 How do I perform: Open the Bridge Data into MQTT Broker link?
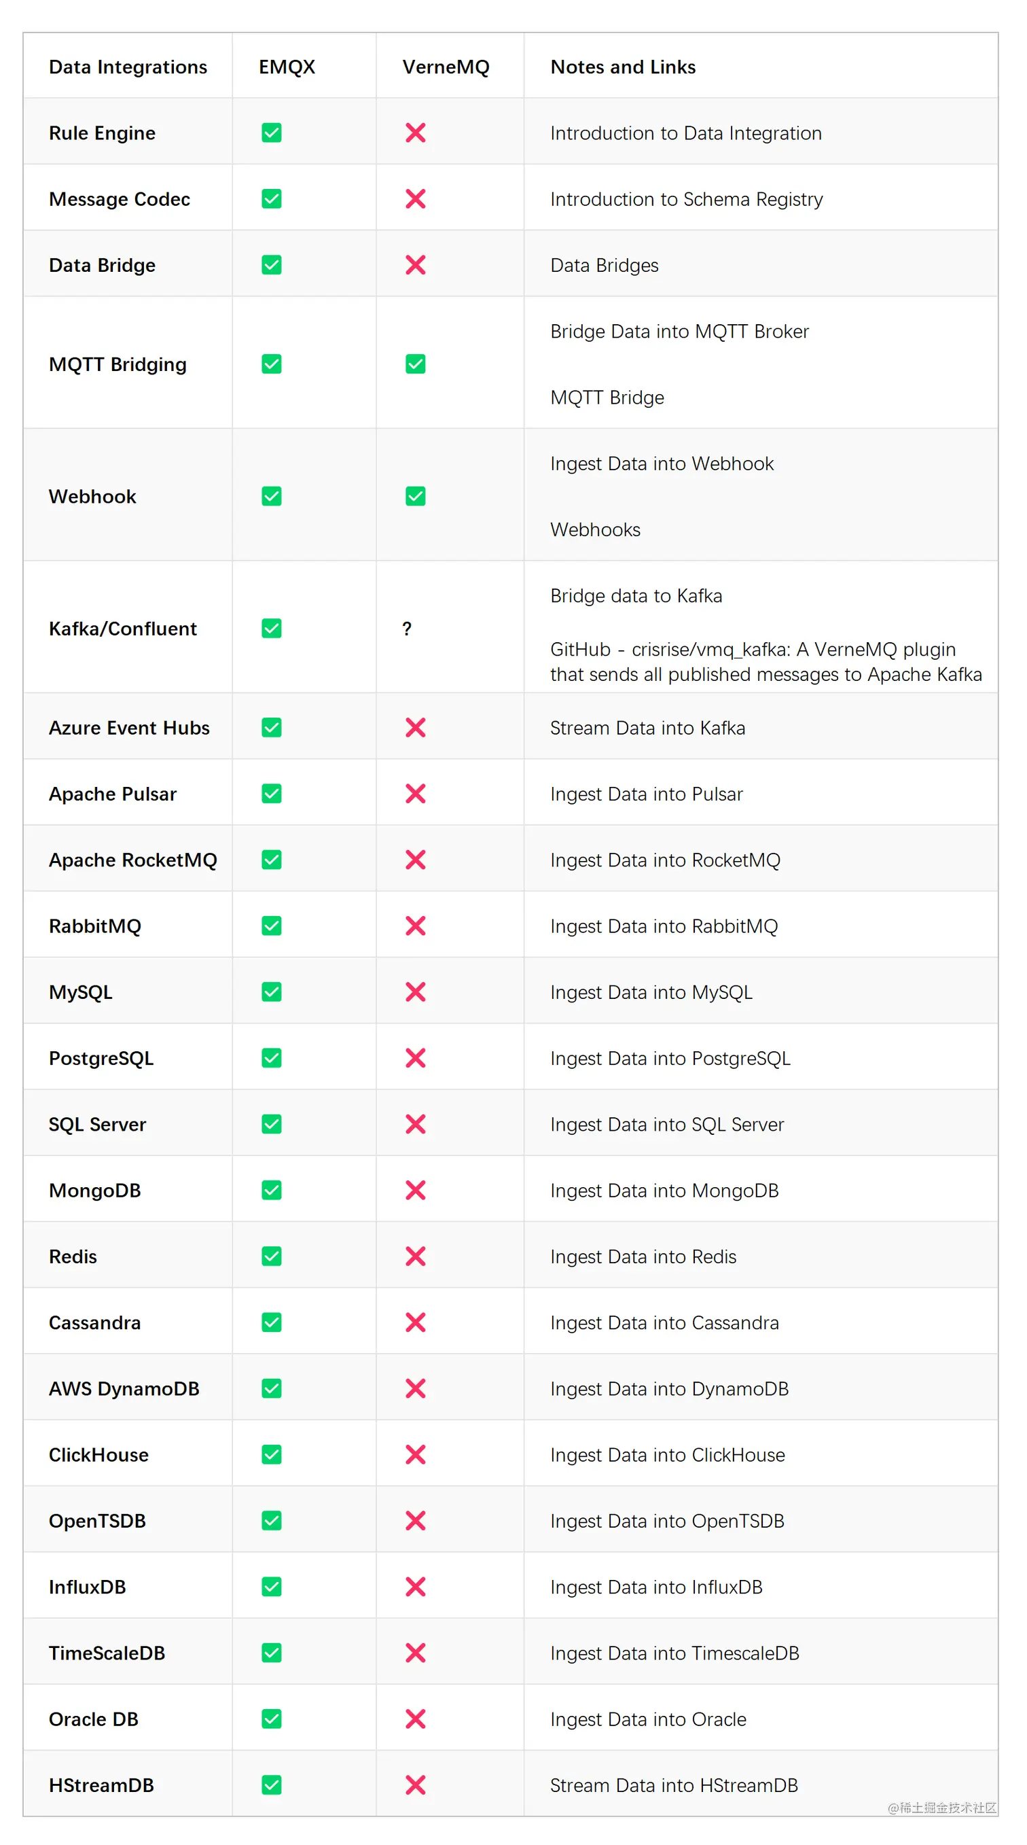[x=679, y=331]
